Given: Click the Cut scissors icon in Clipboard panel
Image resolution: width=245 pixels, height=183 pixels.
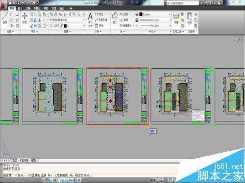Looking at the screenshot, I should tap(196, 15).
